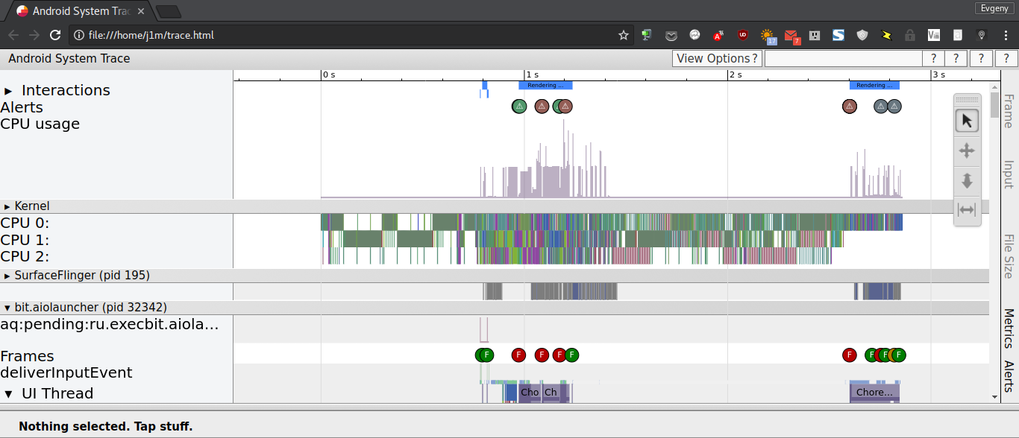Focus the trace search input field

pos(843,59)
